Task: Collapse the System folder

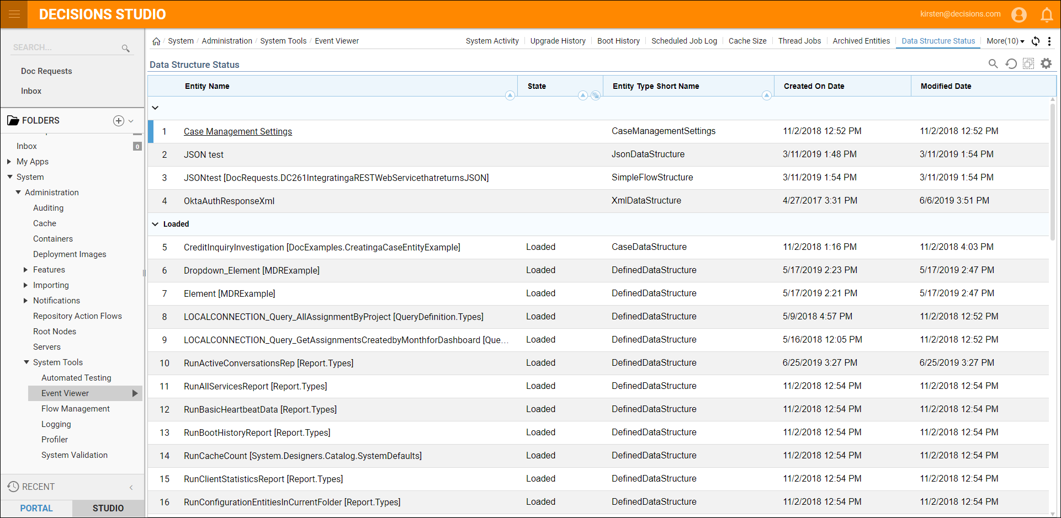Action: tap(9, 177)
